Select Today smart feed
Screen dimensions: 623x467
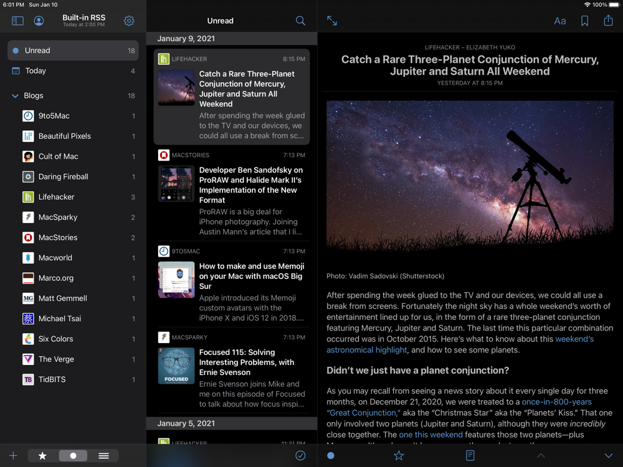click(x=73, y=71)
